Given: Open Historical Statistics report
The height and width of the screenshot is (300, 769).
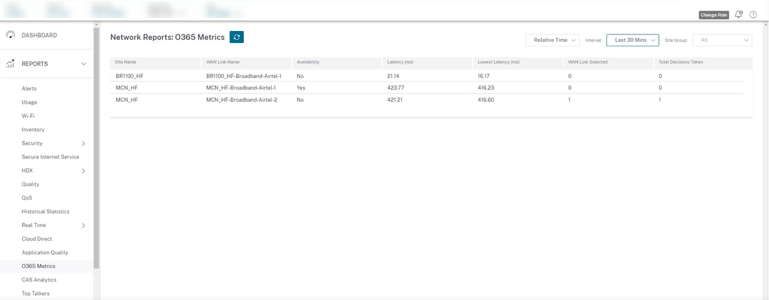Looking at the screenshot, I should pyautogui.click(x=46, y=212).
